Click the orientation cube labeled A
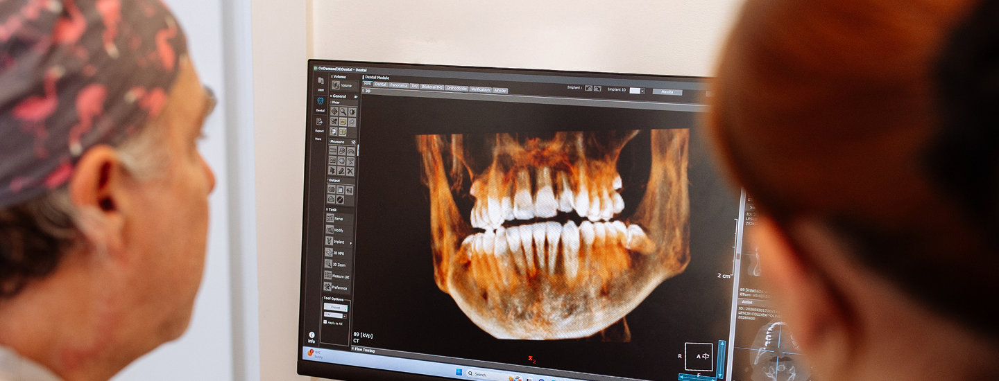The width and height of the screenshot is (999, 381). [699, 356]
